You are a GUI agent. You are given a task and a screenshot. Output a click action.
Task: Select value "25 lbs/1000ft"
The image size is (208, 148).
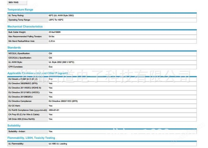(x=55, y=32)
